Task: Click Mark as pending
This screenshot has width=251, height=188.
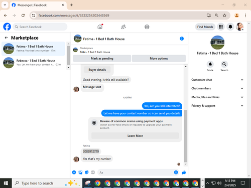Action: pyautogui.click(x=102, y=58)
